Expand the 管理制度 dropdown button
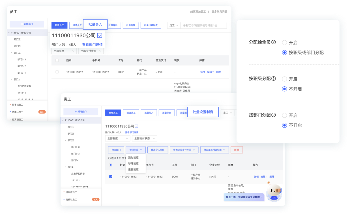348x214 pixels. point(136,150)
